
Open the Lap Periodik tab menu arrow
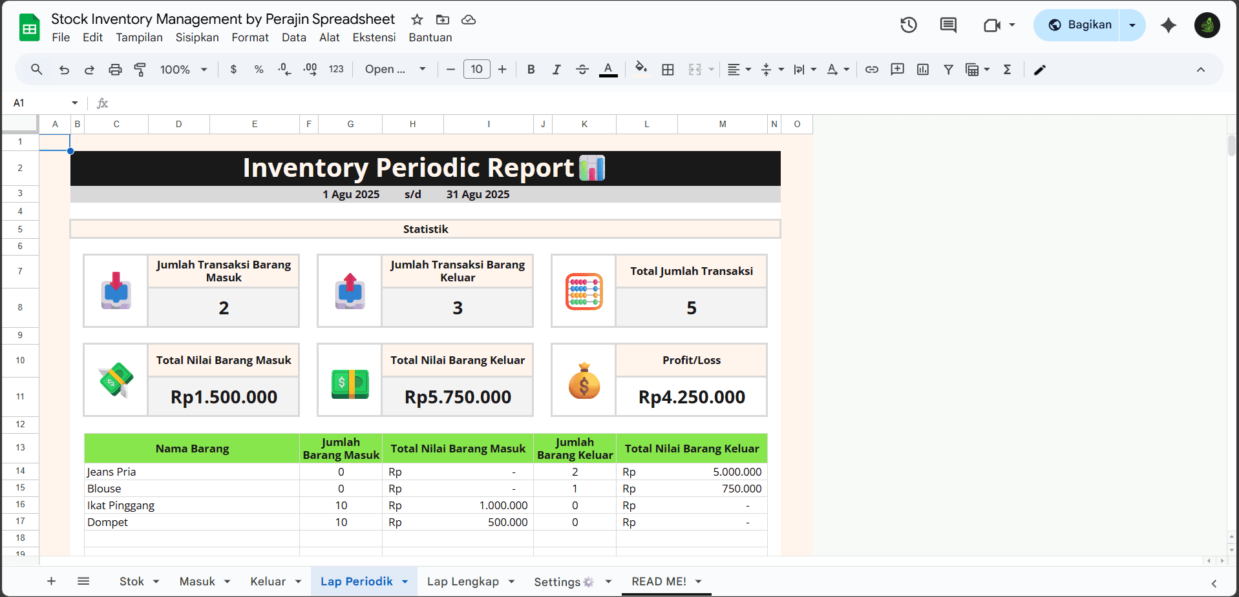[x=405, y=582]
